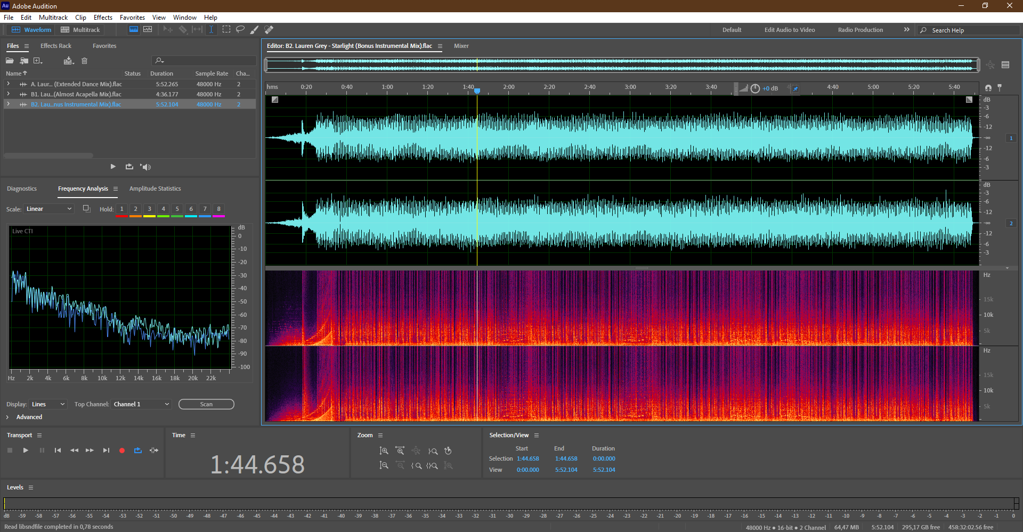Switch to the Mixer tab
1023x532 pixels.
click(x=461, y=46)
